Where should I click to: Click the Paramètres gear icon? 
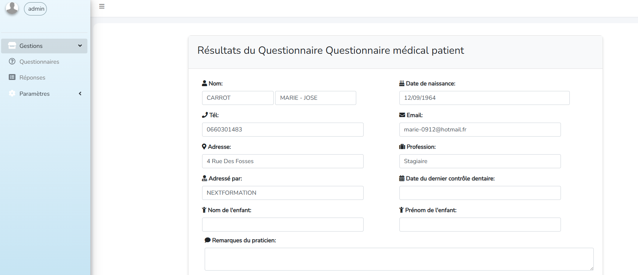pyautogui.click(x=12, y=94)
